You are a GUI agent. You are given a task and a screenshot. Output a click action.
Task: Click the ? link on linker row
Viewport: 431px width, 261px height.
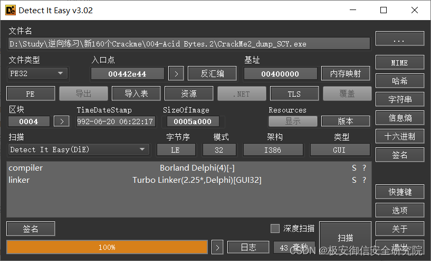click(364, 180)
